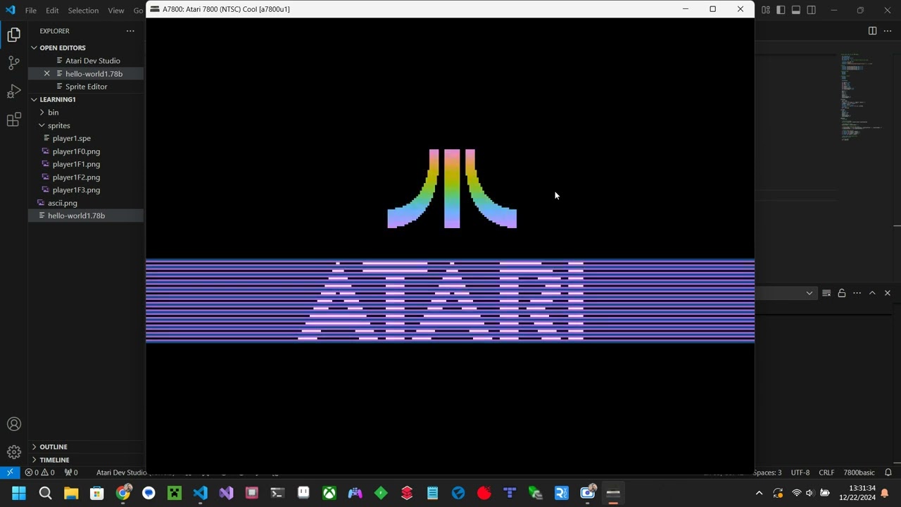Screen dimensions: 901x507
Task: Open the Minecraft icon on the taskbar
Action: point(175,493)
